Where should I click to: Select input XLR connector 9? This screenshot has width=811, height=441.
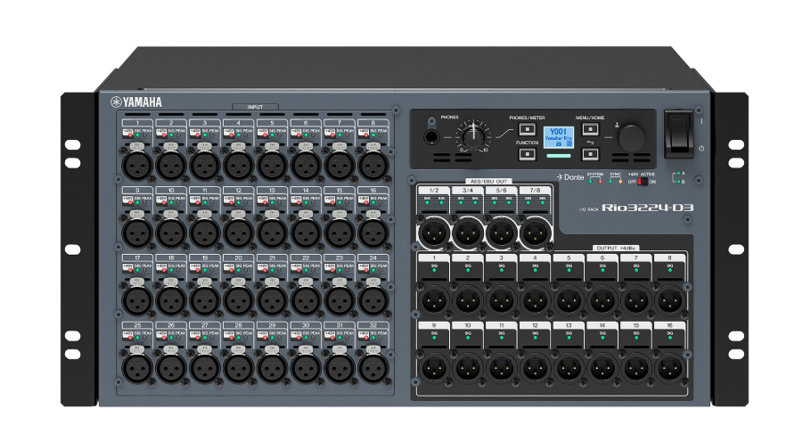coord(137,233)
